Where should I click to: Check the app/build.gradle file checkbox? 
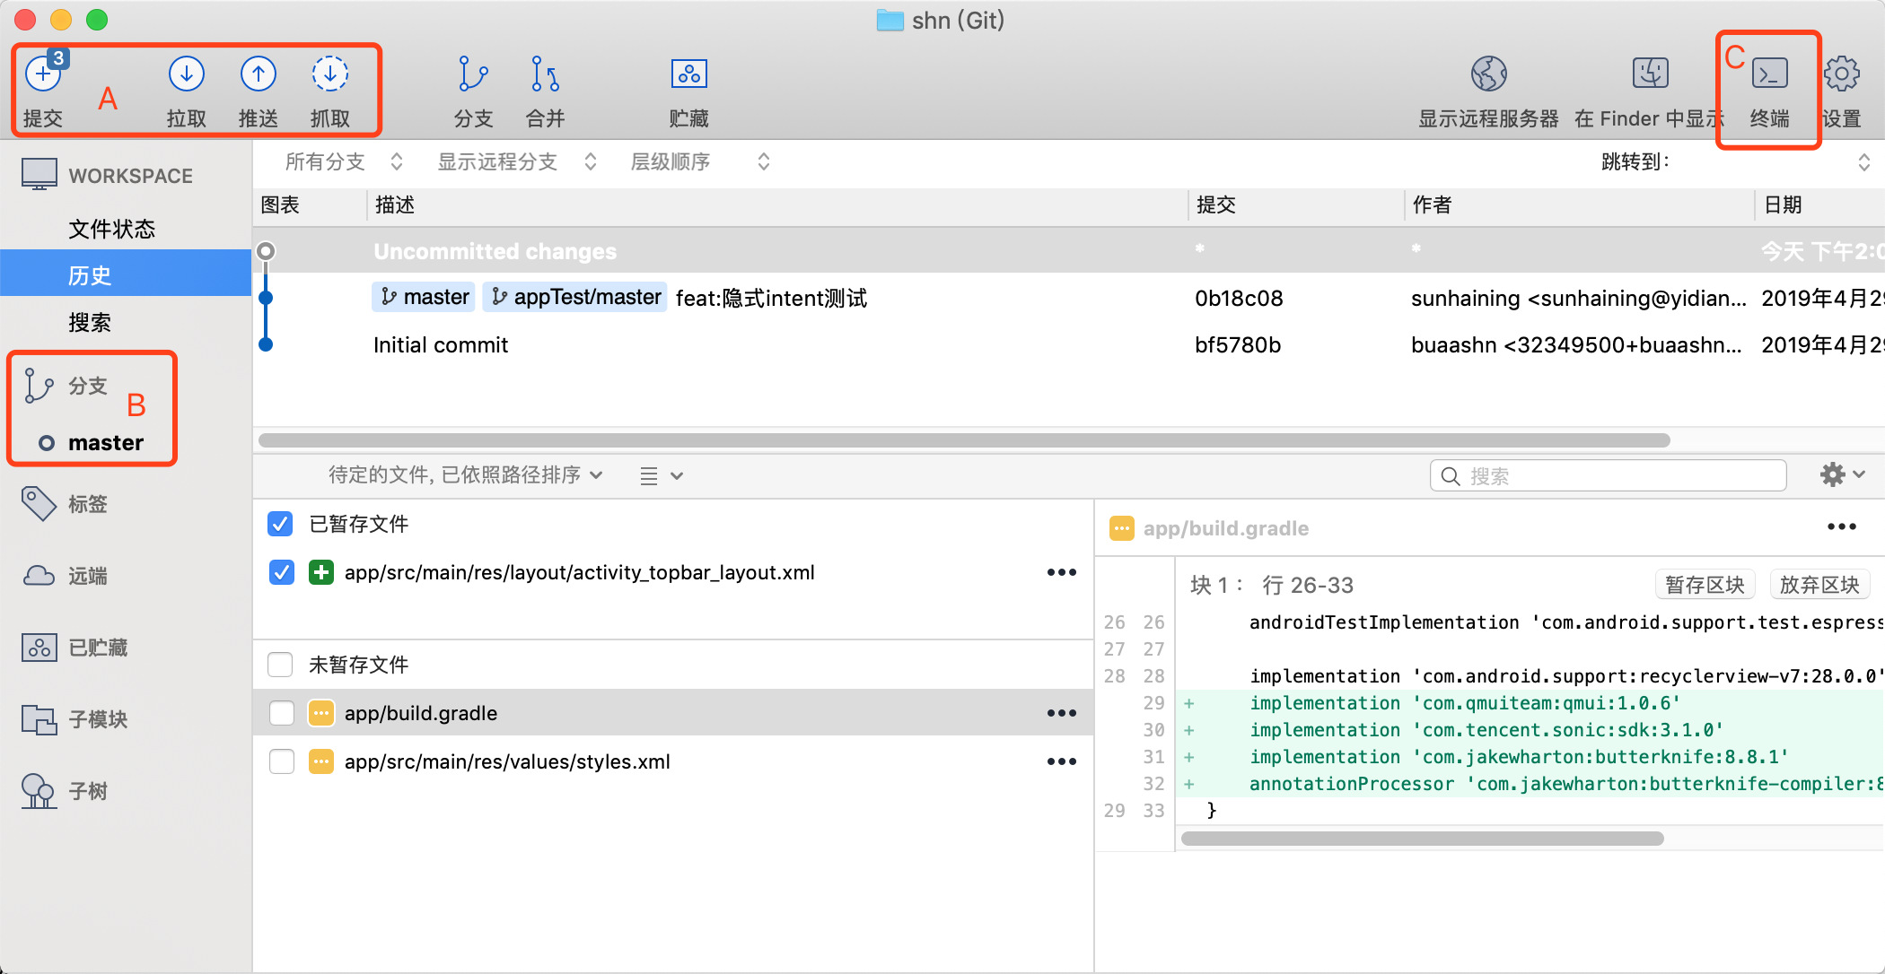coord(282,713)
